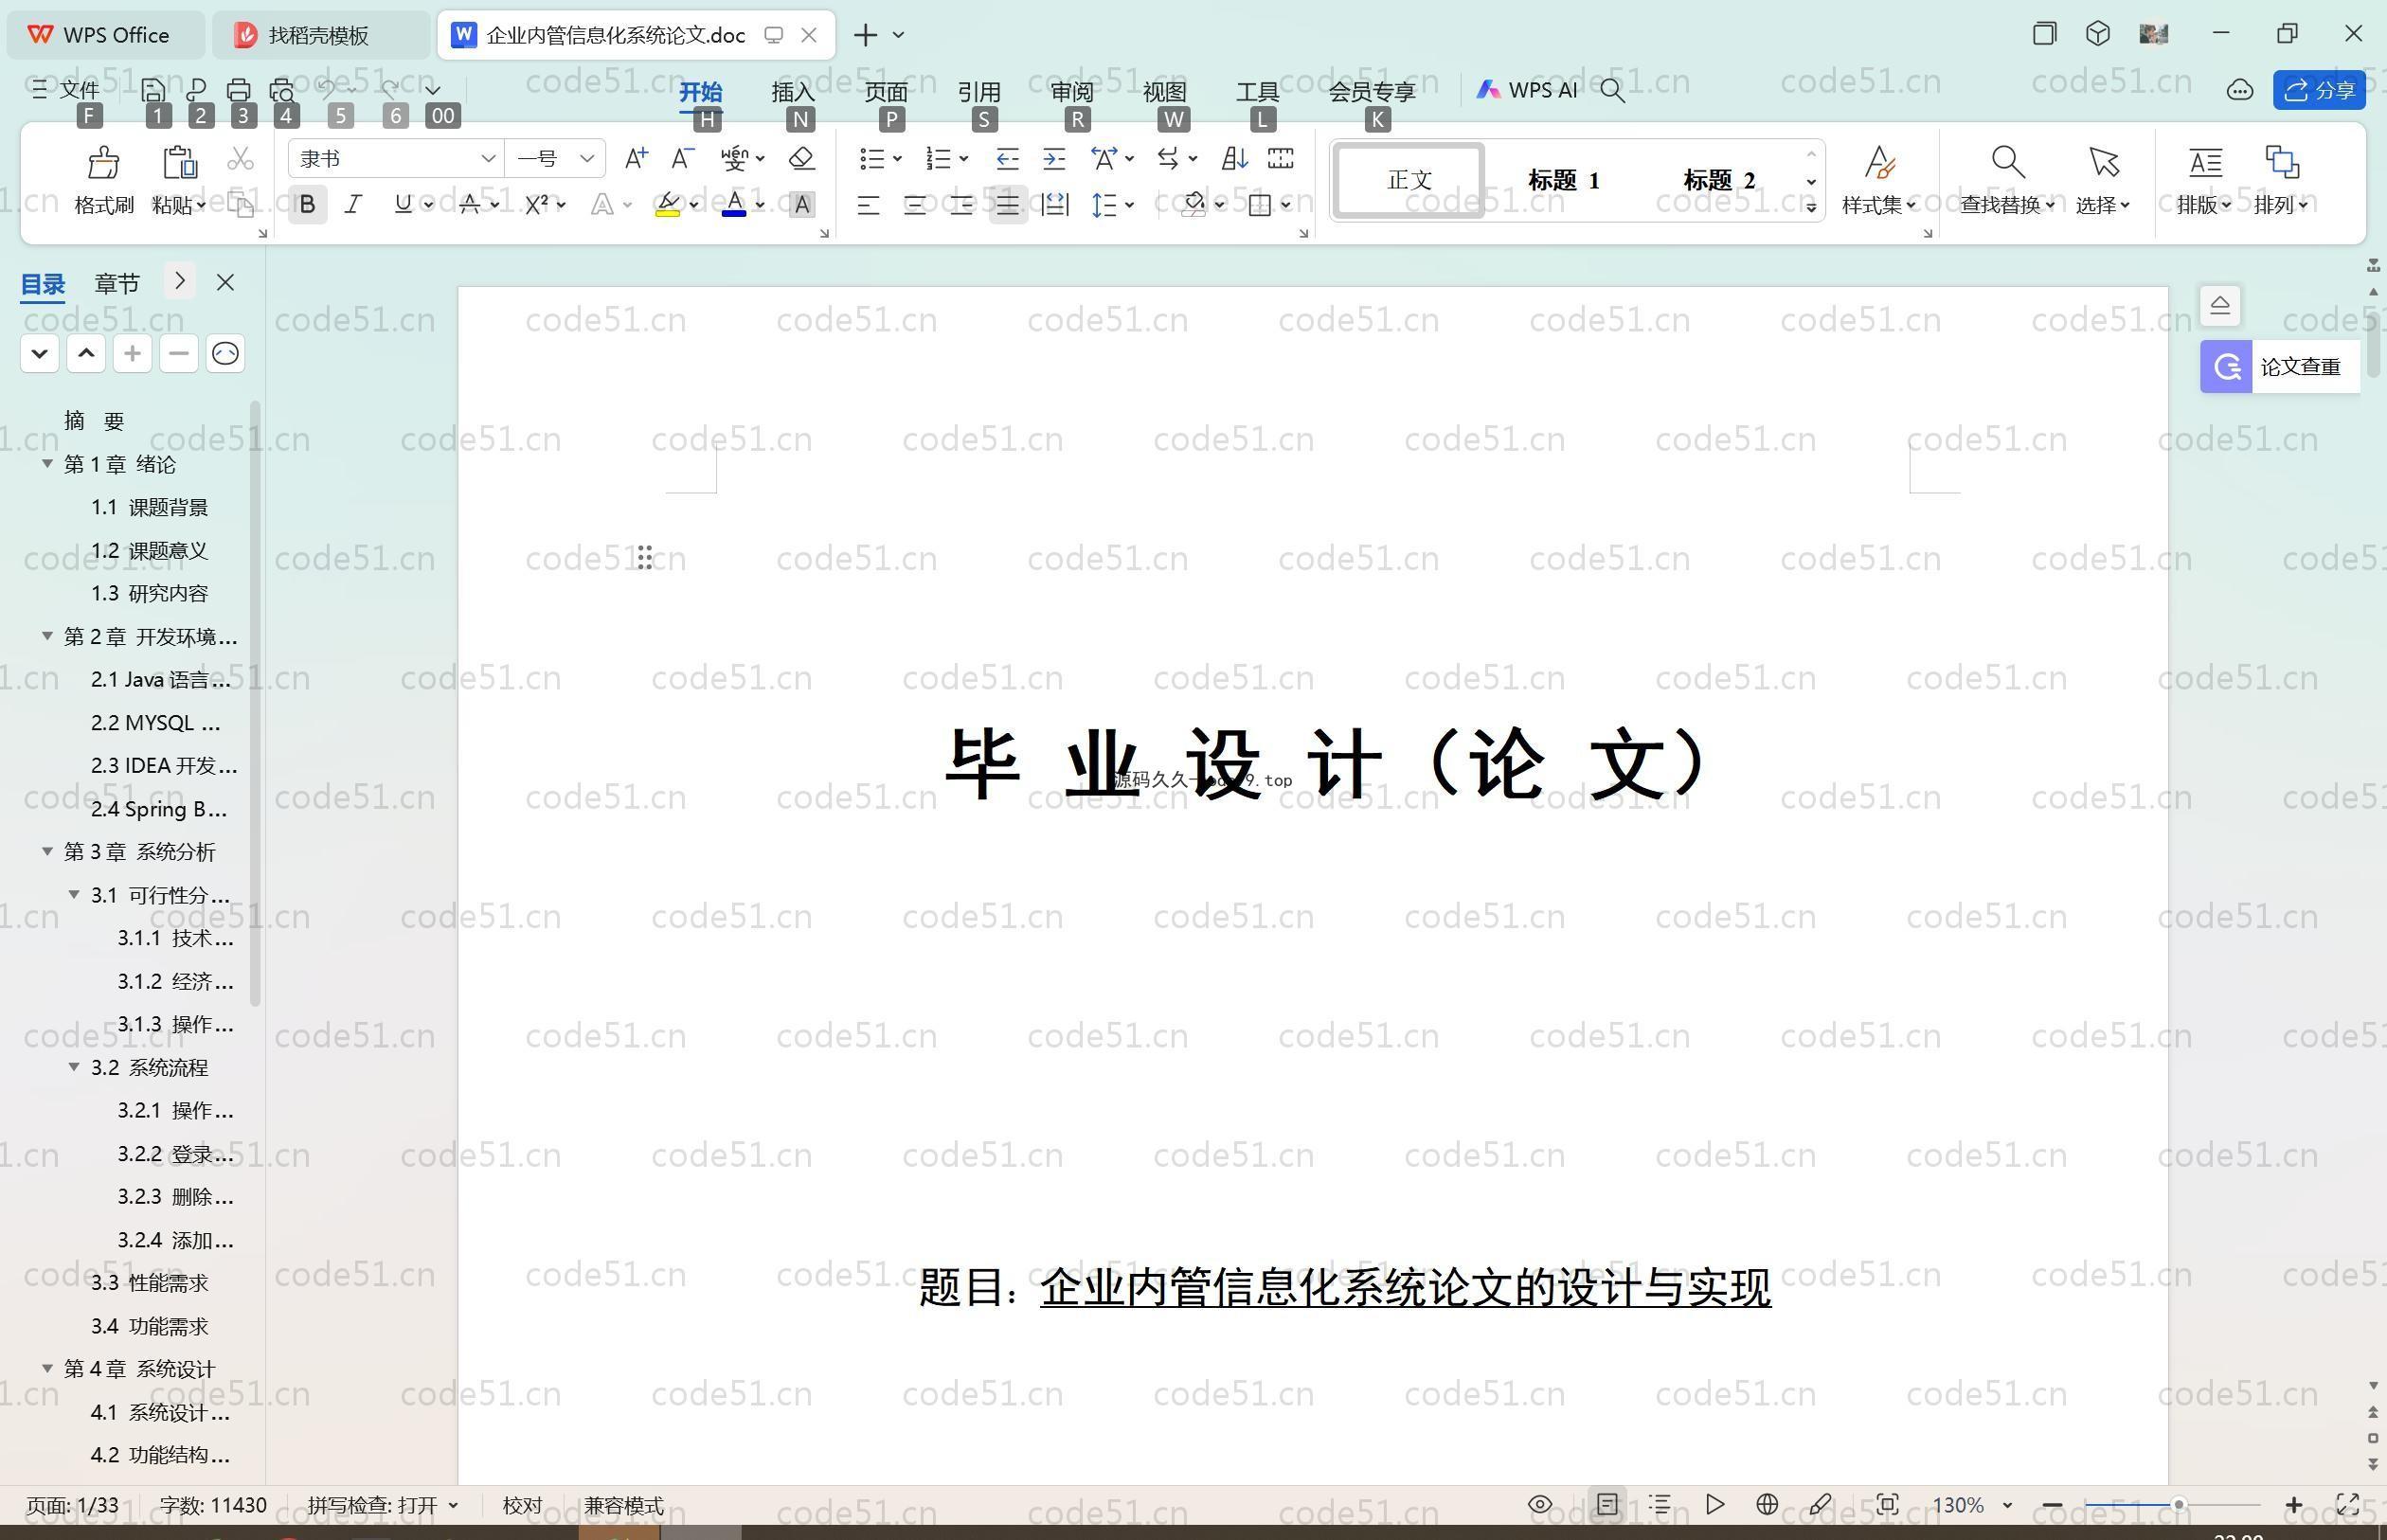Click the increase indent icon
The height and width of the screenshot is (1540, 2387).
point(1054,159)
